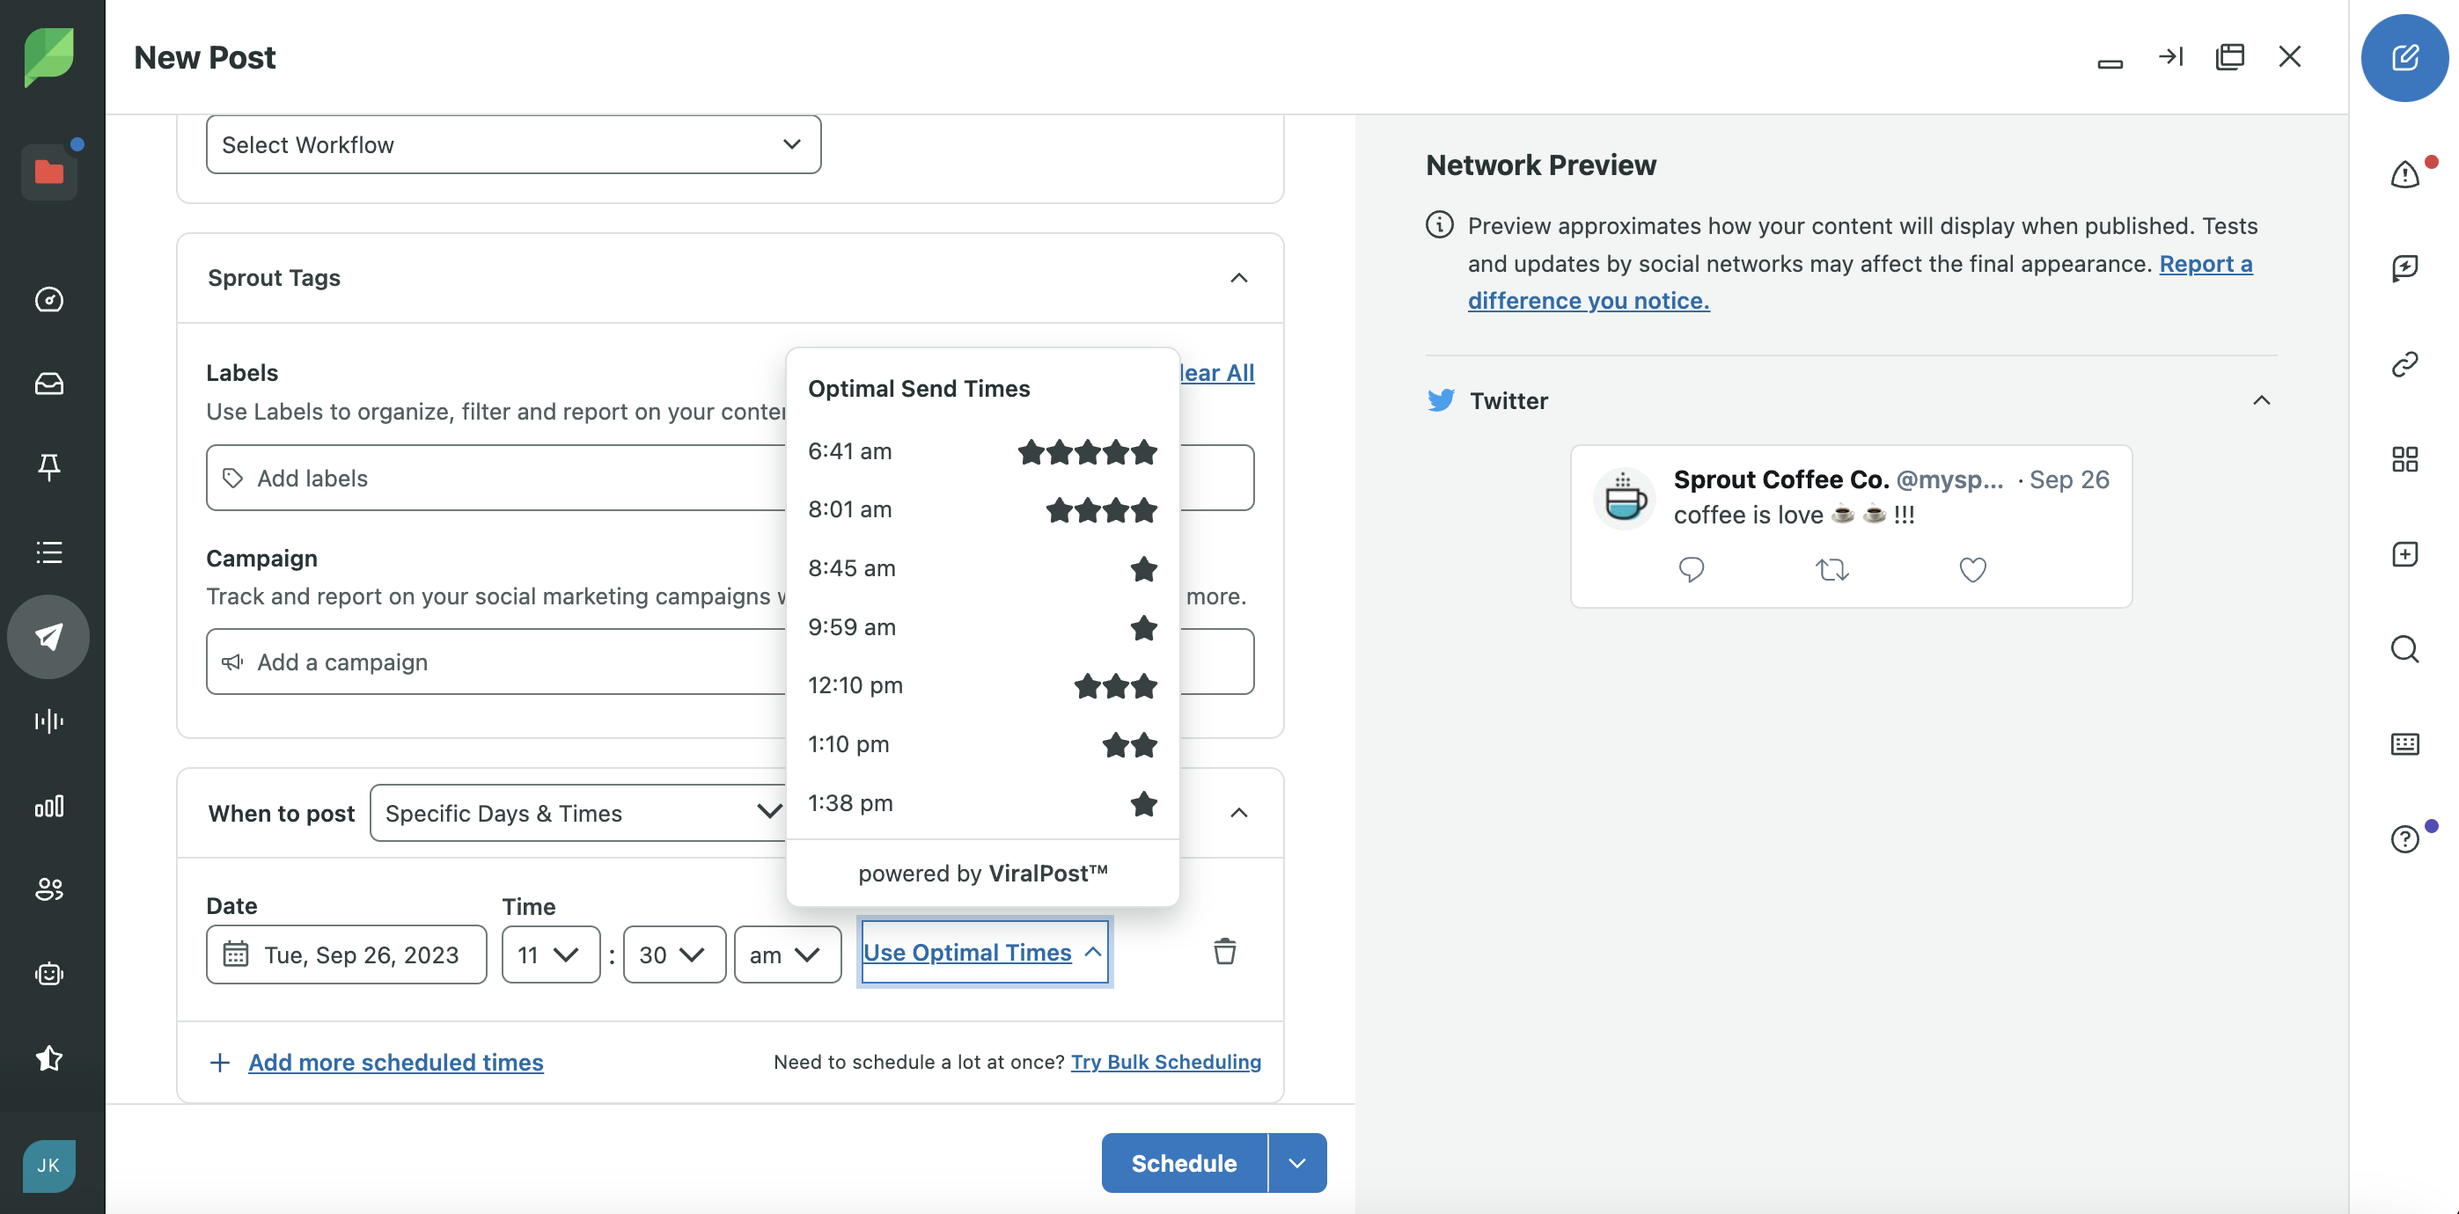Click the notifications/bell icon in sidebar

click(x=48, y=469)
